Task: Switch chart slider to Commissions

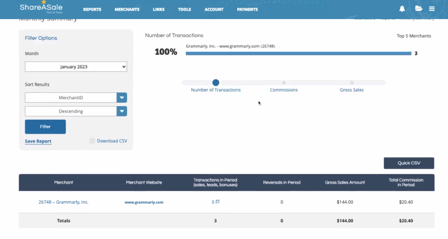Action: [x=284, y=83]
